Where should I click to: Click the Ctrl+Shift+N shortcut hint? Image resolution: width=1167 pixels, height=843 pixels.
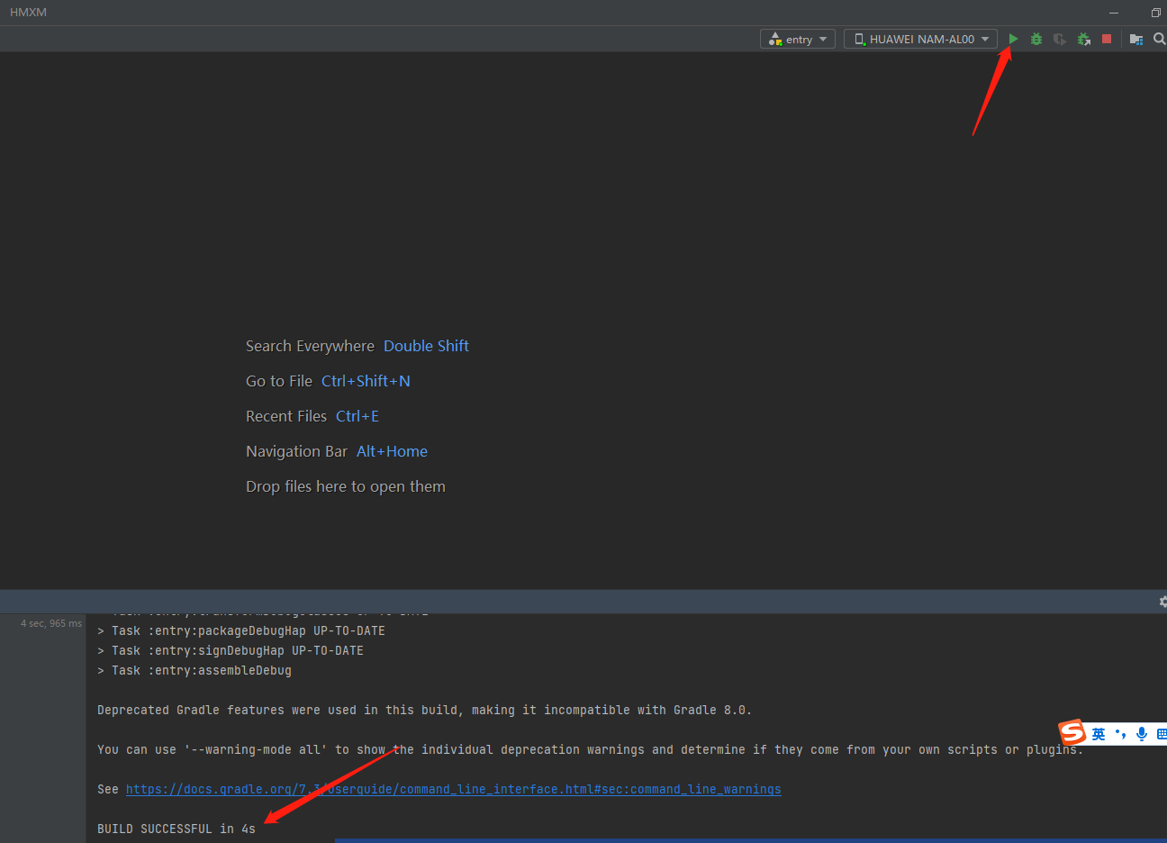tap(366, 381)
